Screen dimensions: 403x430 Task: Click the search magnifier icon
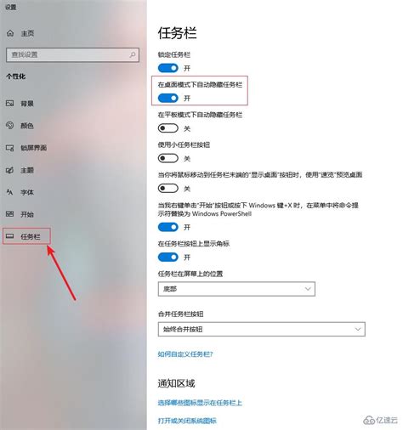pos(133,54)
